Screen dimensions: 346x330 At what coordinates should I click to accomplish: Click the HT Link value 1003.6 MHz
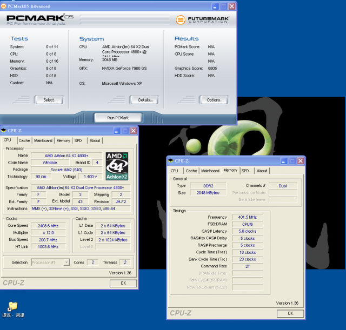[48, 247]
